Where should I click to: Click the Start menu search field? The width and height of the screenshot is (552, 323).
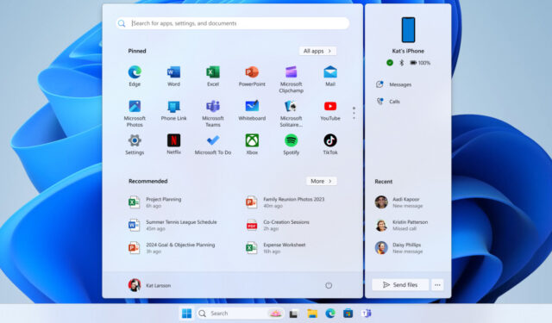tap(233, 23)
